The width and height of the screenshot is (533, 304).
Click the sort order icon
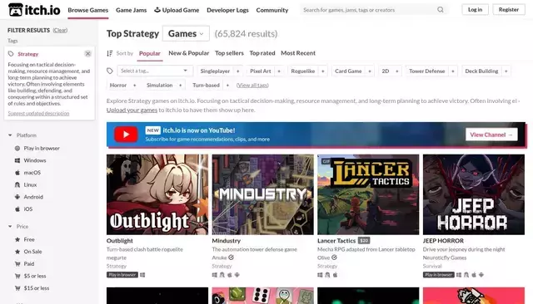pyautogui.click(x=109, y=53)
